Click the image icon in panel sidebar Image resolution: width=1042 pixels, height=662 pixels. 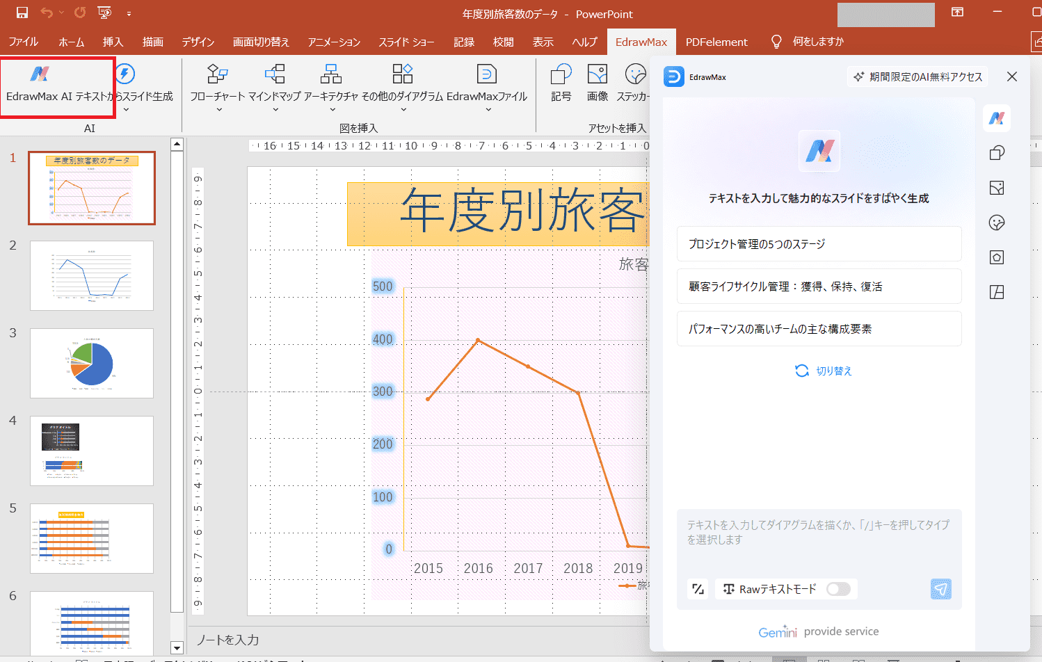(997, 188)
